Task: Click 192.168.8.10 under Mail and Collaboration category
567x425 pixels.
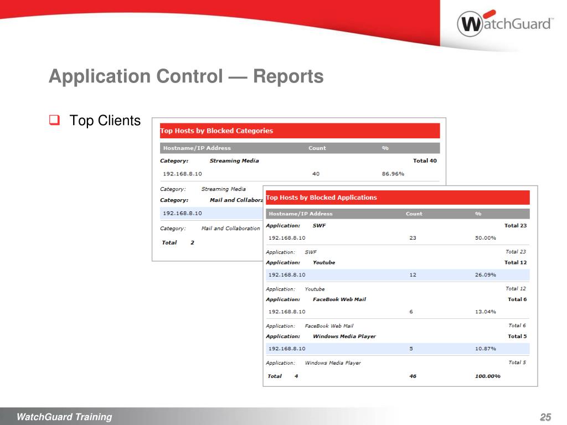Action: [x=182, y=213]
